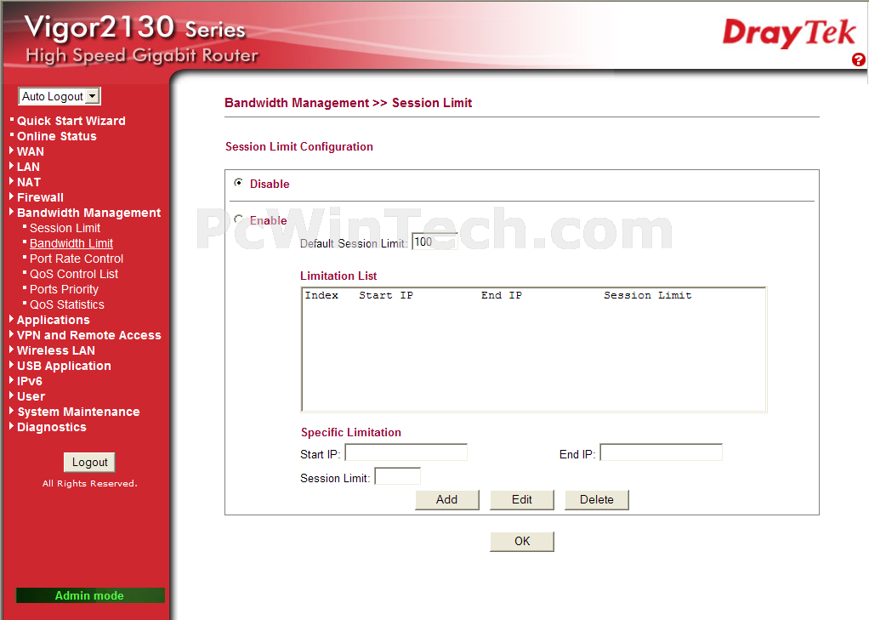Screen dimensions: 869x620
Task: Expand the Firewall menu
Action: (40, 197)
